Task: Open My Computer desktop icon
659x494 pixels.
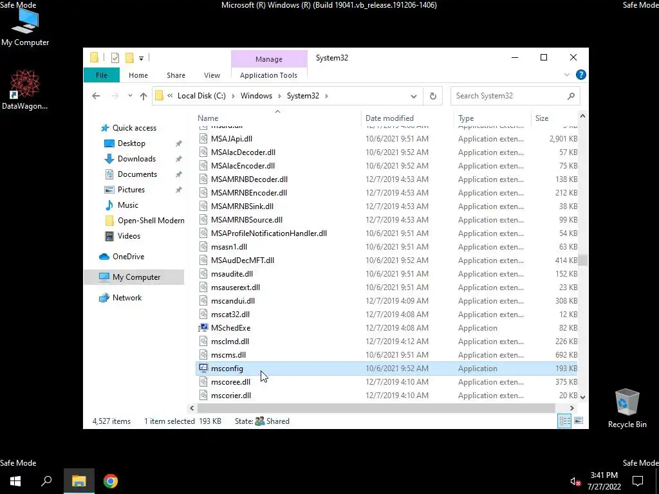Action: [25, 27]
